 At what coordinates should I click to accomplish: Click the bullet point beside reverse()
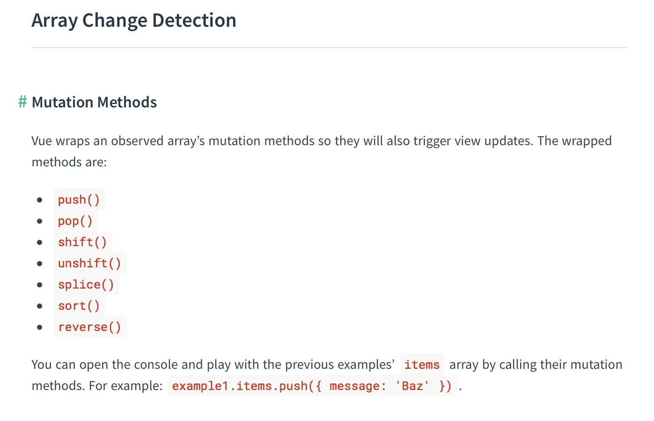[x=40, y=327]
